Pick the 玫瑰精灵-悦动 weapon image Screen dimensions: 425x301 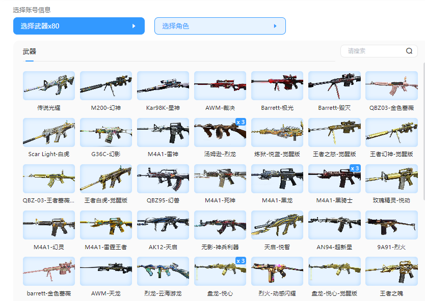391,178
